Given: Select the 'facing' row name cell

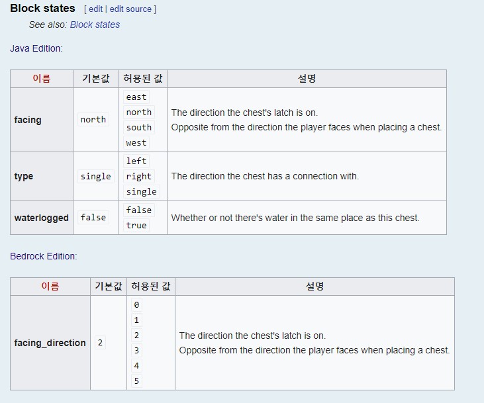Looking at the screenshot, I should tap(28, 120).
